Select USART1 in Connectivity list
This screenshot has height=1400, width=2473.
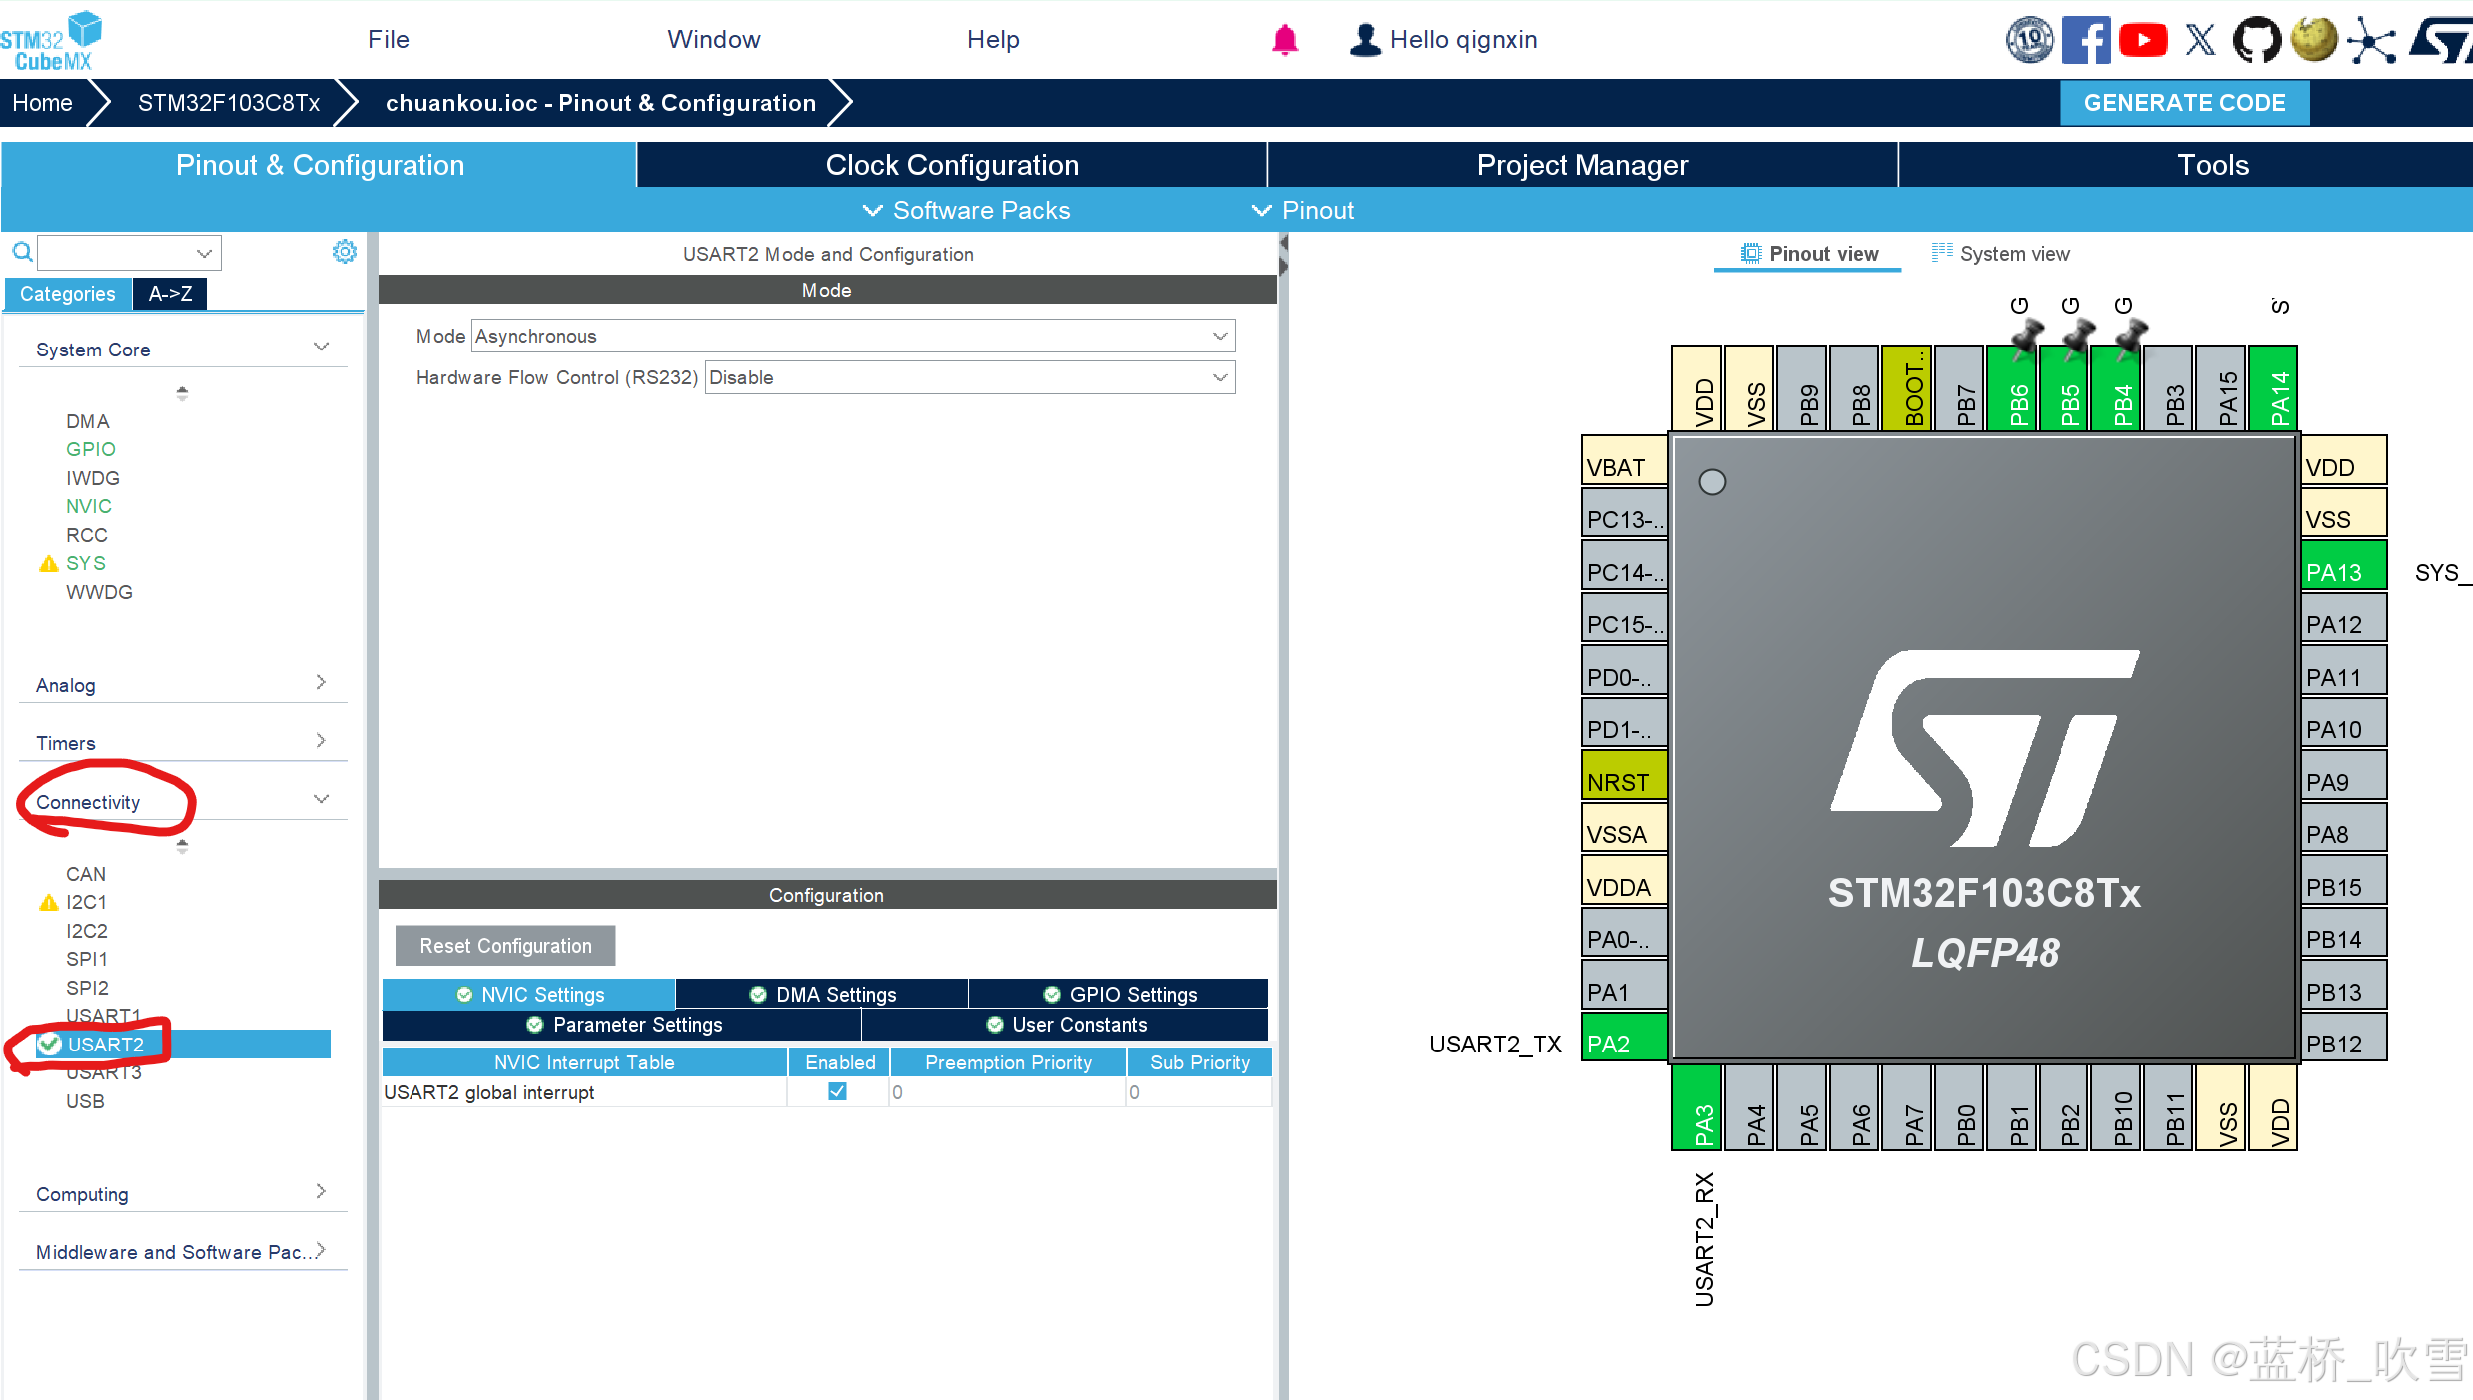[x=104, y=1016]
